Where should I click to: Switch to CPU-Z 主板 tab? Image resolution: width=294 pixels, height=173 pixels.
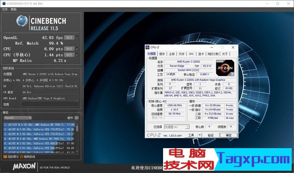point(172,54)
